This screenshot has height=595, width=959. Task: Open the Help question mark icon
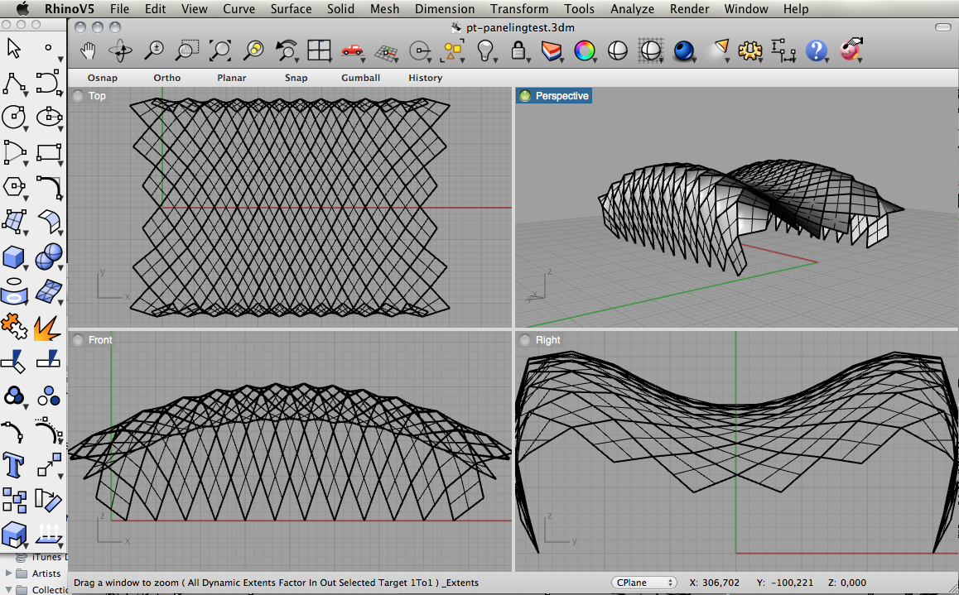816,51
